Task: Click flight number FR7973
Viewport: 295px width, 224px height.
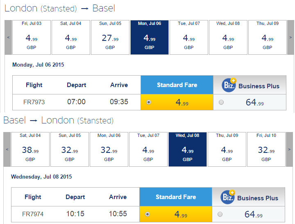Action: pyautogui.click(x=34, y=102)
